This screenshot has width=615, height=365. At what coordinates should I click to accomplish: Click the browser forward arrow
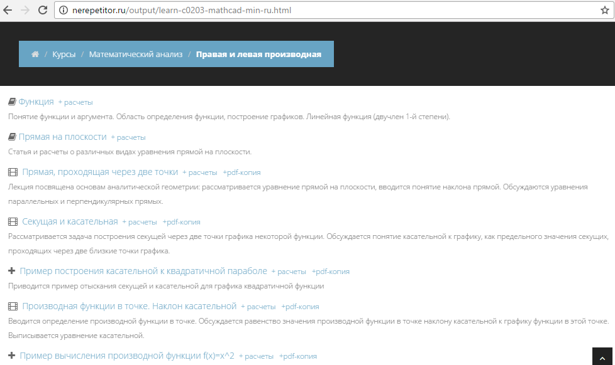(25, 10)
